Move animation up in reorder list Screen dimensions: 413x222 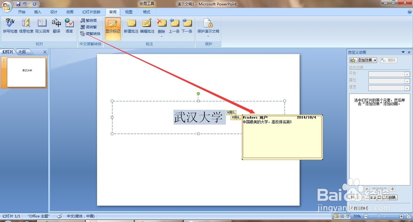pyautogui.click(x=367, y=189)
